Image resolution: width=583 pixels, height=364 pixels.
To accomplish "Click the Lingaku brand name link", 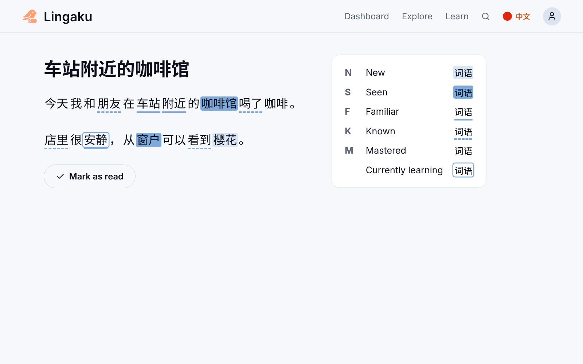I will point(68,17).
